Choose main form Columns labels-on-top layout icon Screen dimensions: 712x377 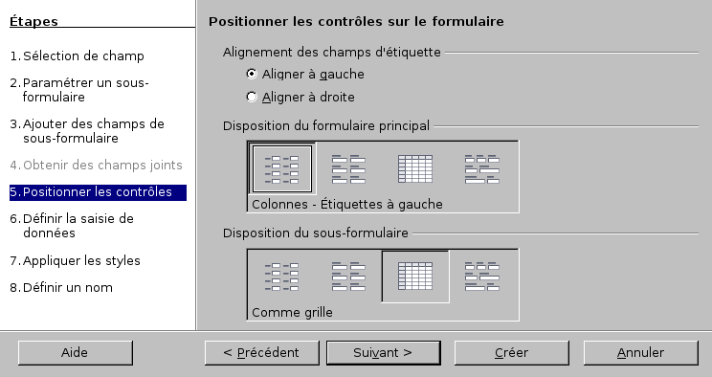348,169
